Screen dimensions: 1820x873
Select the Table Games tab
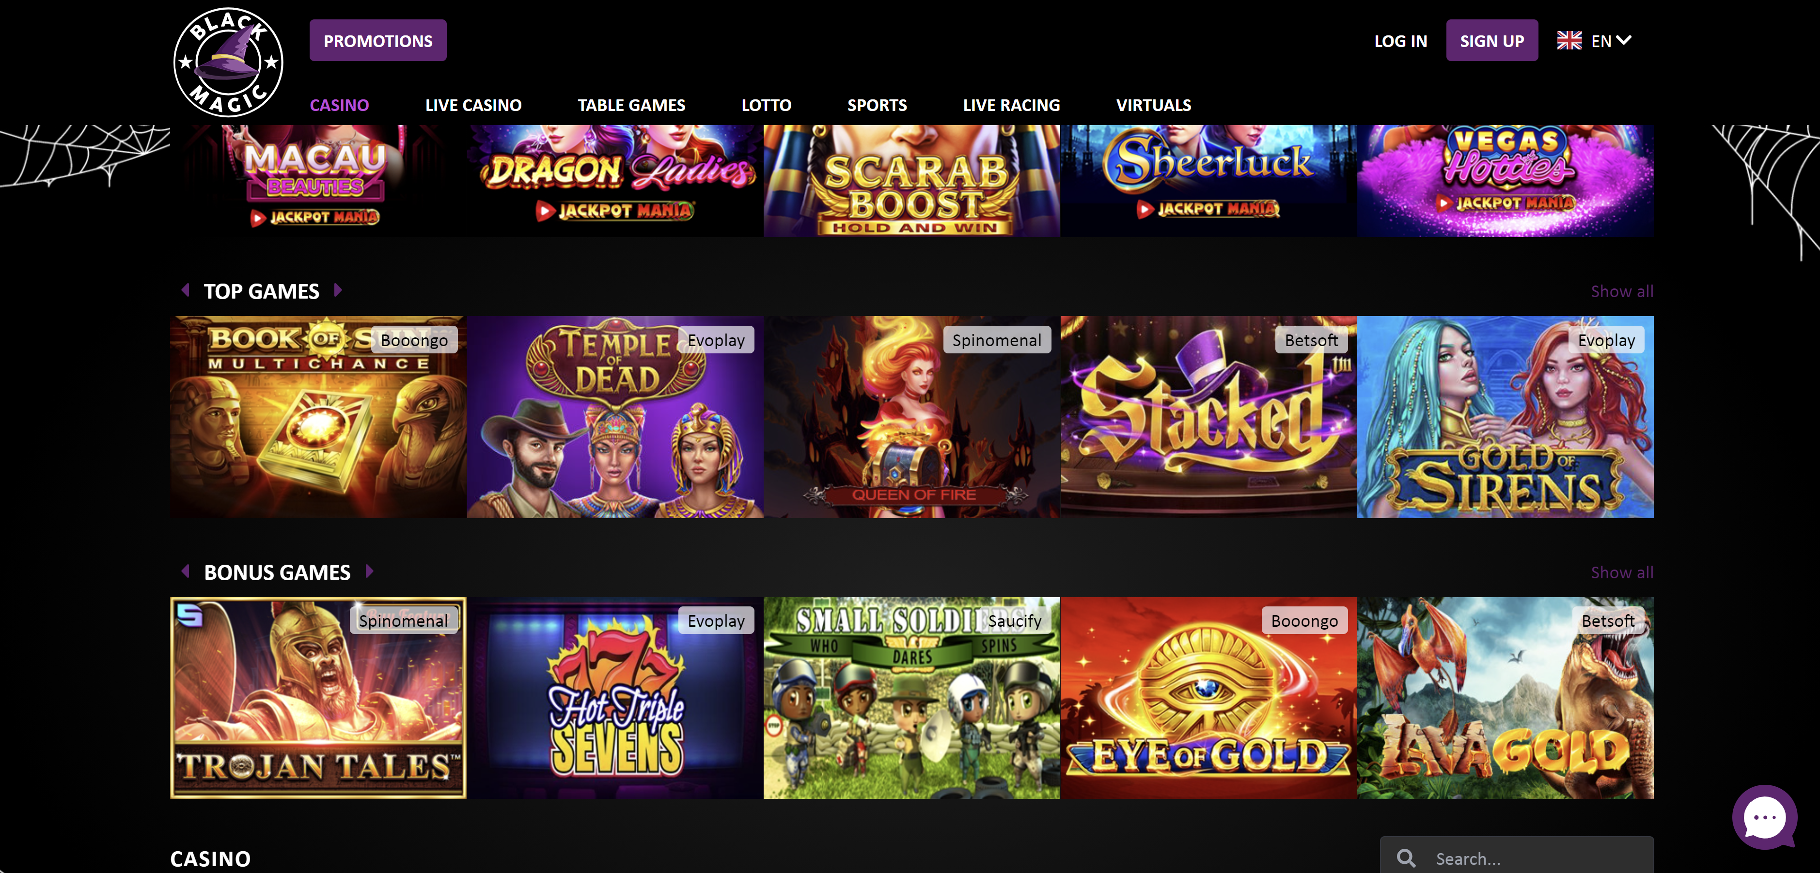(631, 105)
